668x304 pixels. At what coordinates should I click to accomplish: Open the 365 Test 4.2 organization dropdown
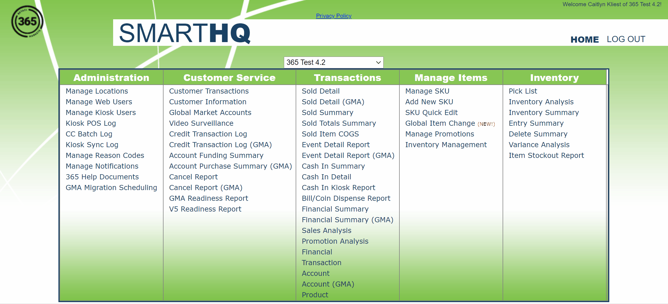click(333, 62)
